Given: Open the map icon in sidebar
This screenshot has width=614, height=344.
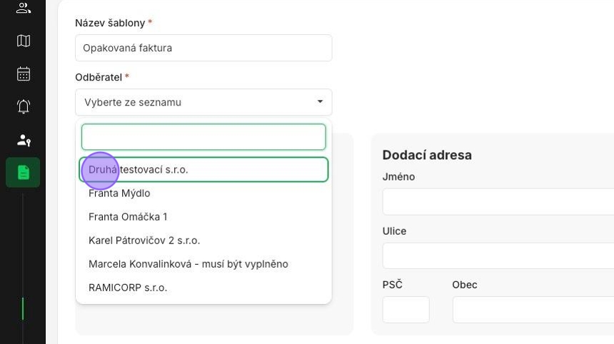Looking at the screenshot, I should pyautogui.click(x=24, y=41).
